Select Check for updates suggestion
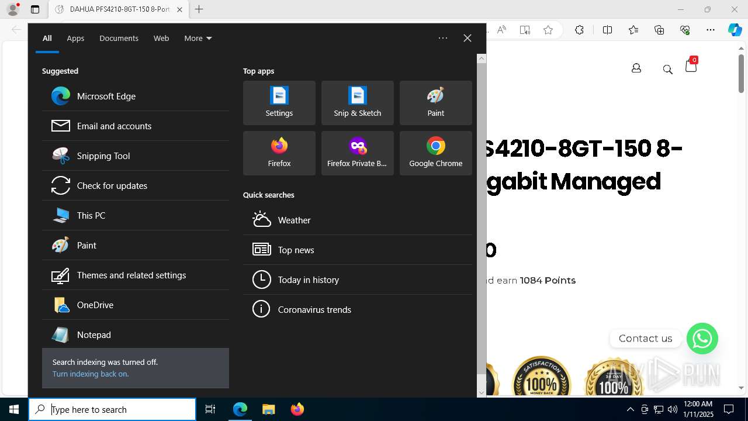This screenshot has height=421, width=748. coord(136,185)
